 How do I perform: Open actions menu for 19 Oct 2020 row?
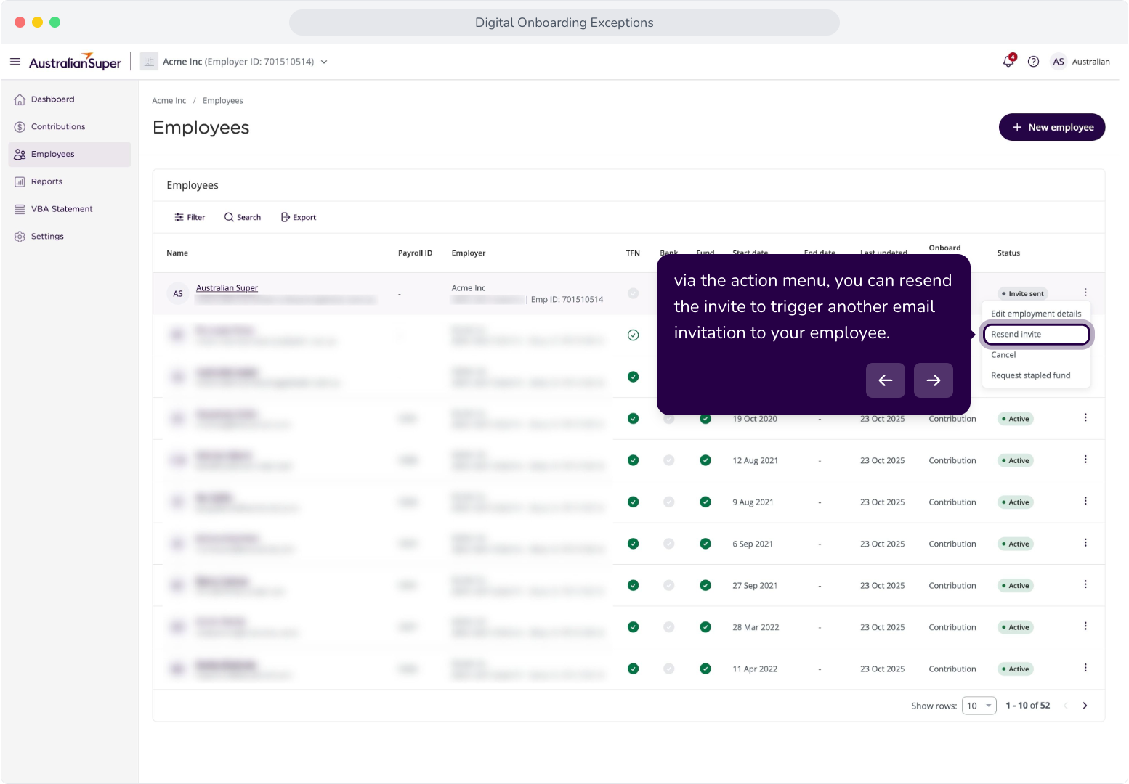1085,417
